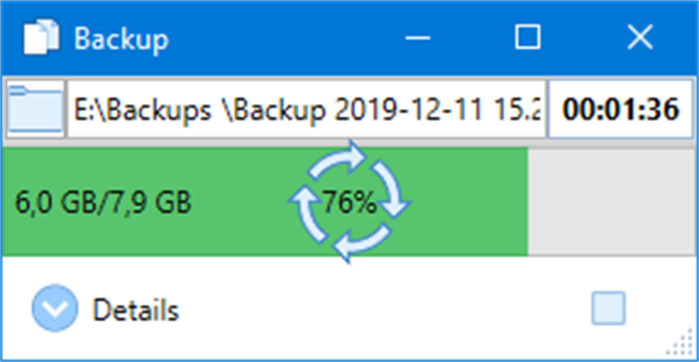Close the Backup window
The width and height of the screenshot is (699, 362).
(640, 37)
